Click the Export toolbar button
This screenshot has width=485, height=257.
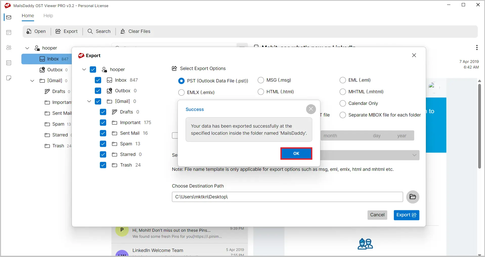tap(67, 31)
